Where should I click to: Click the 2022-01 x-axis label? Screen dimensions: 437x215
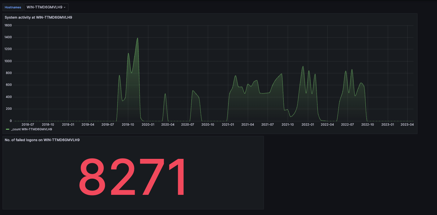[308, 125]
